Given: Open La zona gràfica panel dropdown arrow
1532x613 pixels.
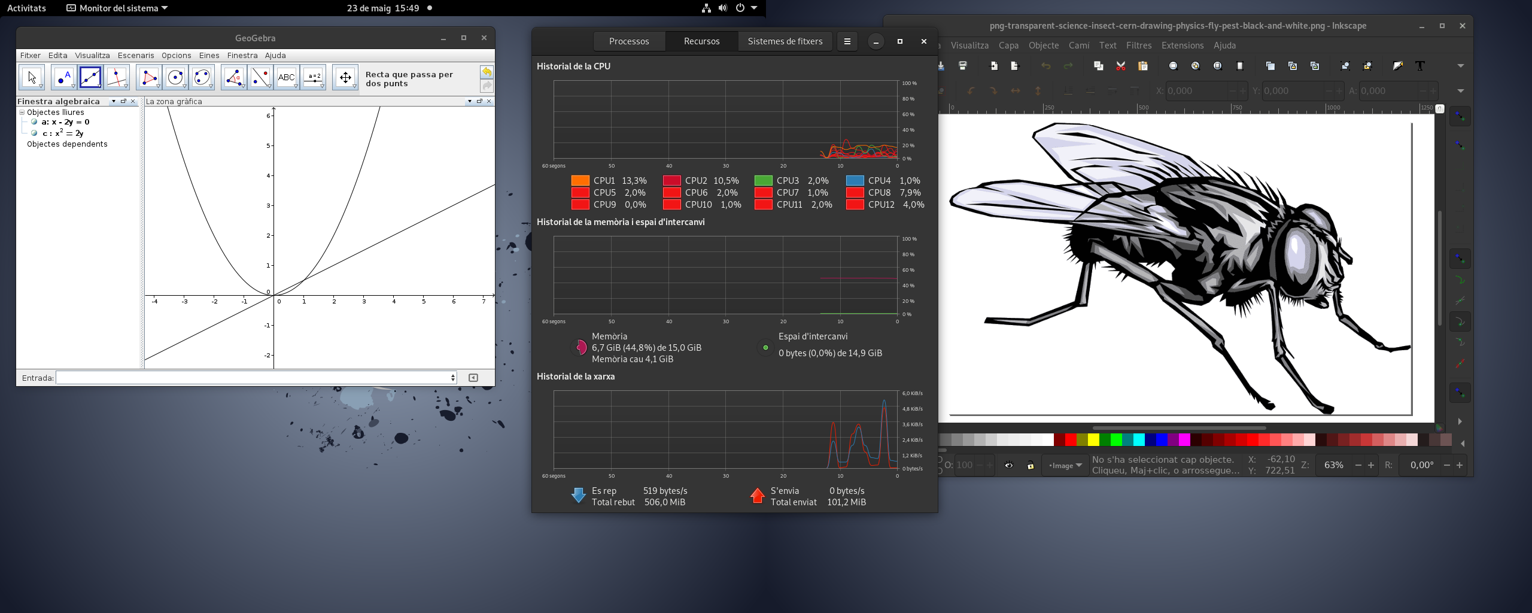Looking at the screenshot, I should 470,101.
